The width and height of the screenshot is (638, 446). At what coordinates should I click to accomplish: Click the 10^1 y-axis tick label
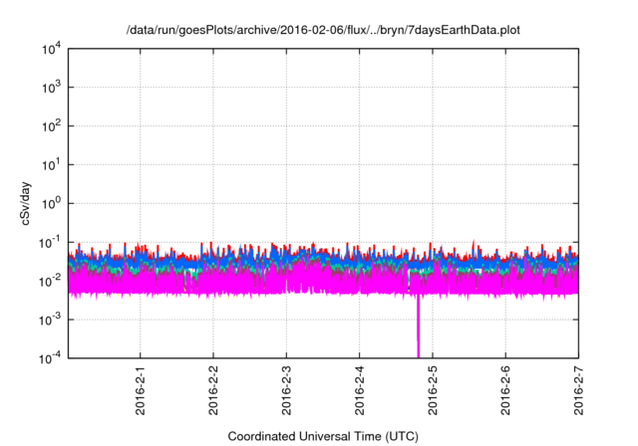click(x=51, y=165)
